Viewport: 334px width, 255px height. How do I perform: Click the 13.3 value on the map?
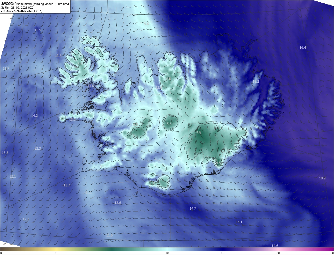(x=58, y=56)
